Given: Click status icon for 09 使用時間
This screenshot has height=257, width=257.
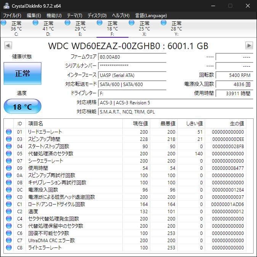Looking at the screenshot, I should coord(9,168).
